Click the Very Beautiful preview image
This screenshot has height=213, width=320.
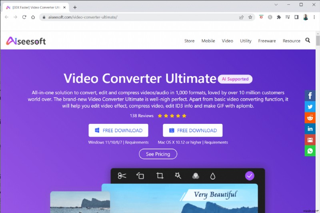tap(180, 198)
